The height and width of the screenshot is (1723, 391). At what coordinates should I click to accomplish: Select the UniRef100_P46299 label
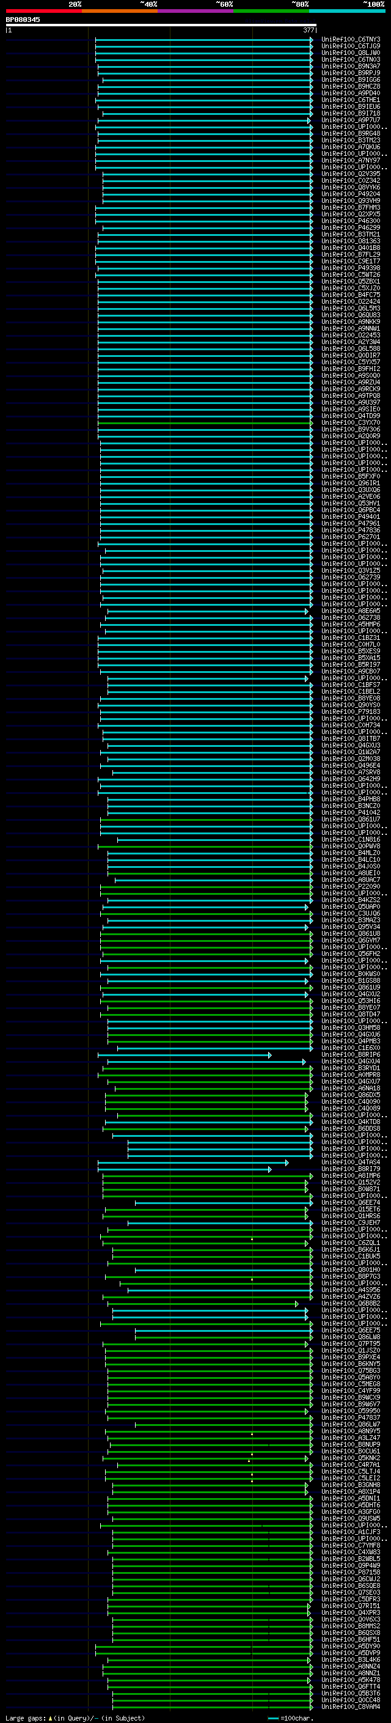point(351,227)
